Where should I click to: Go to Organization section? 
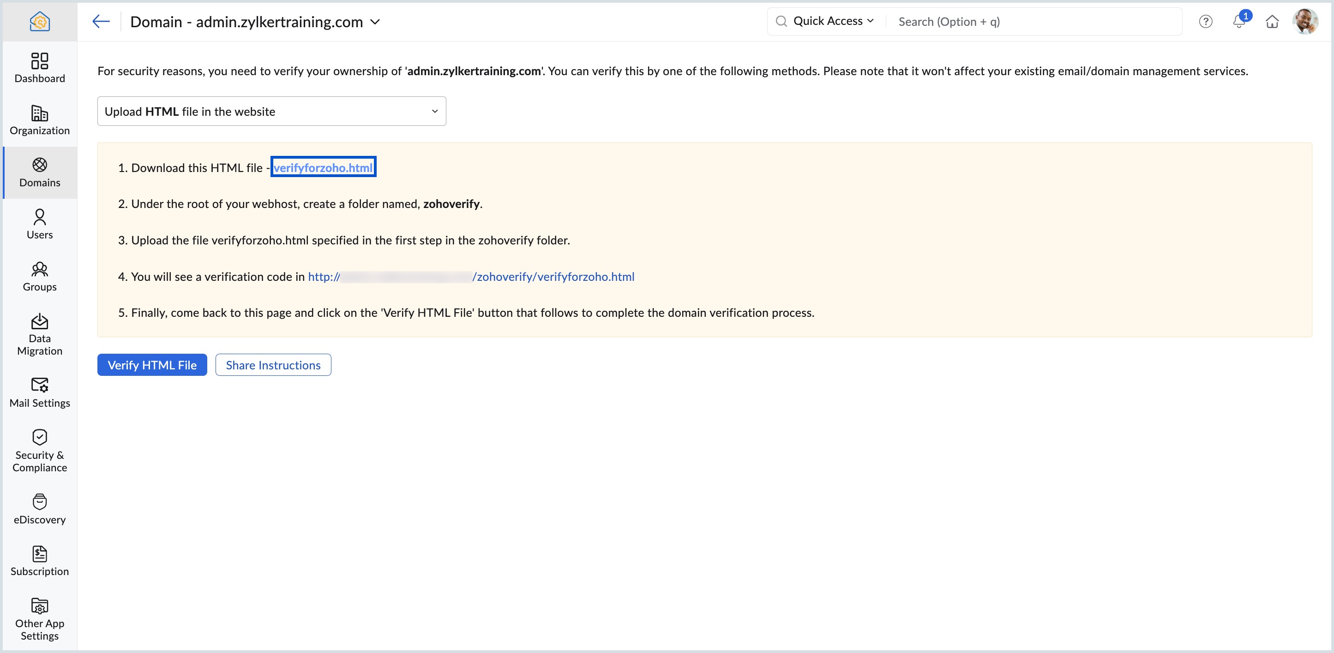40,119
